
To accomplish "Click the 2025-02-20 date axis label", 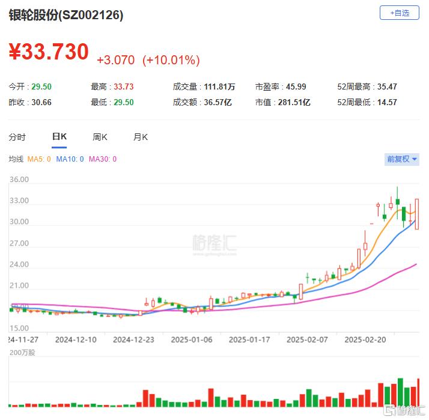I will (x=365, y=340).
